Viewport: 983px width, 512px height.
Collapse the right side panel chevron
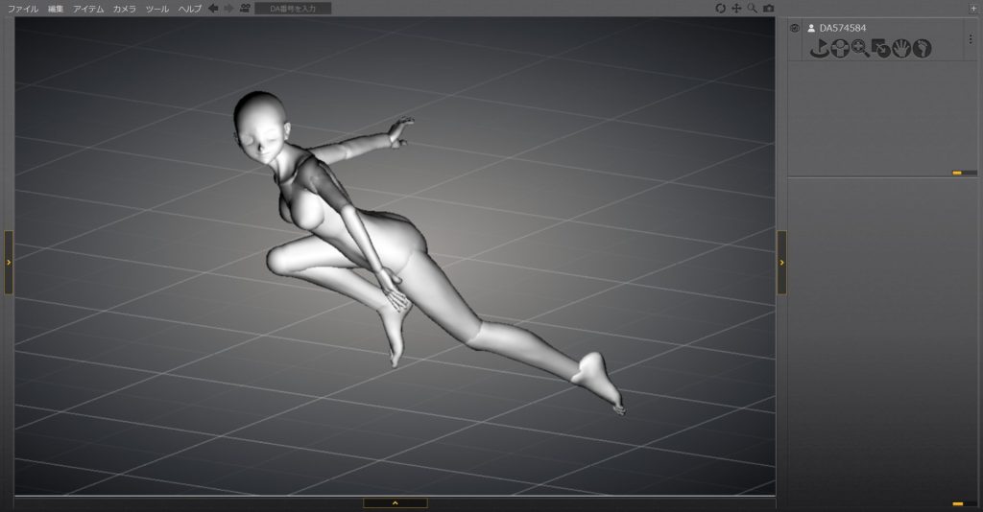(x=781, y=262)
